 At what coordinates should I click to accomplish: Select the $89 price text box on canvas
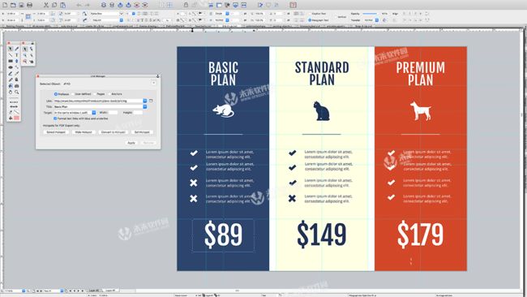[x=223, y=235]
